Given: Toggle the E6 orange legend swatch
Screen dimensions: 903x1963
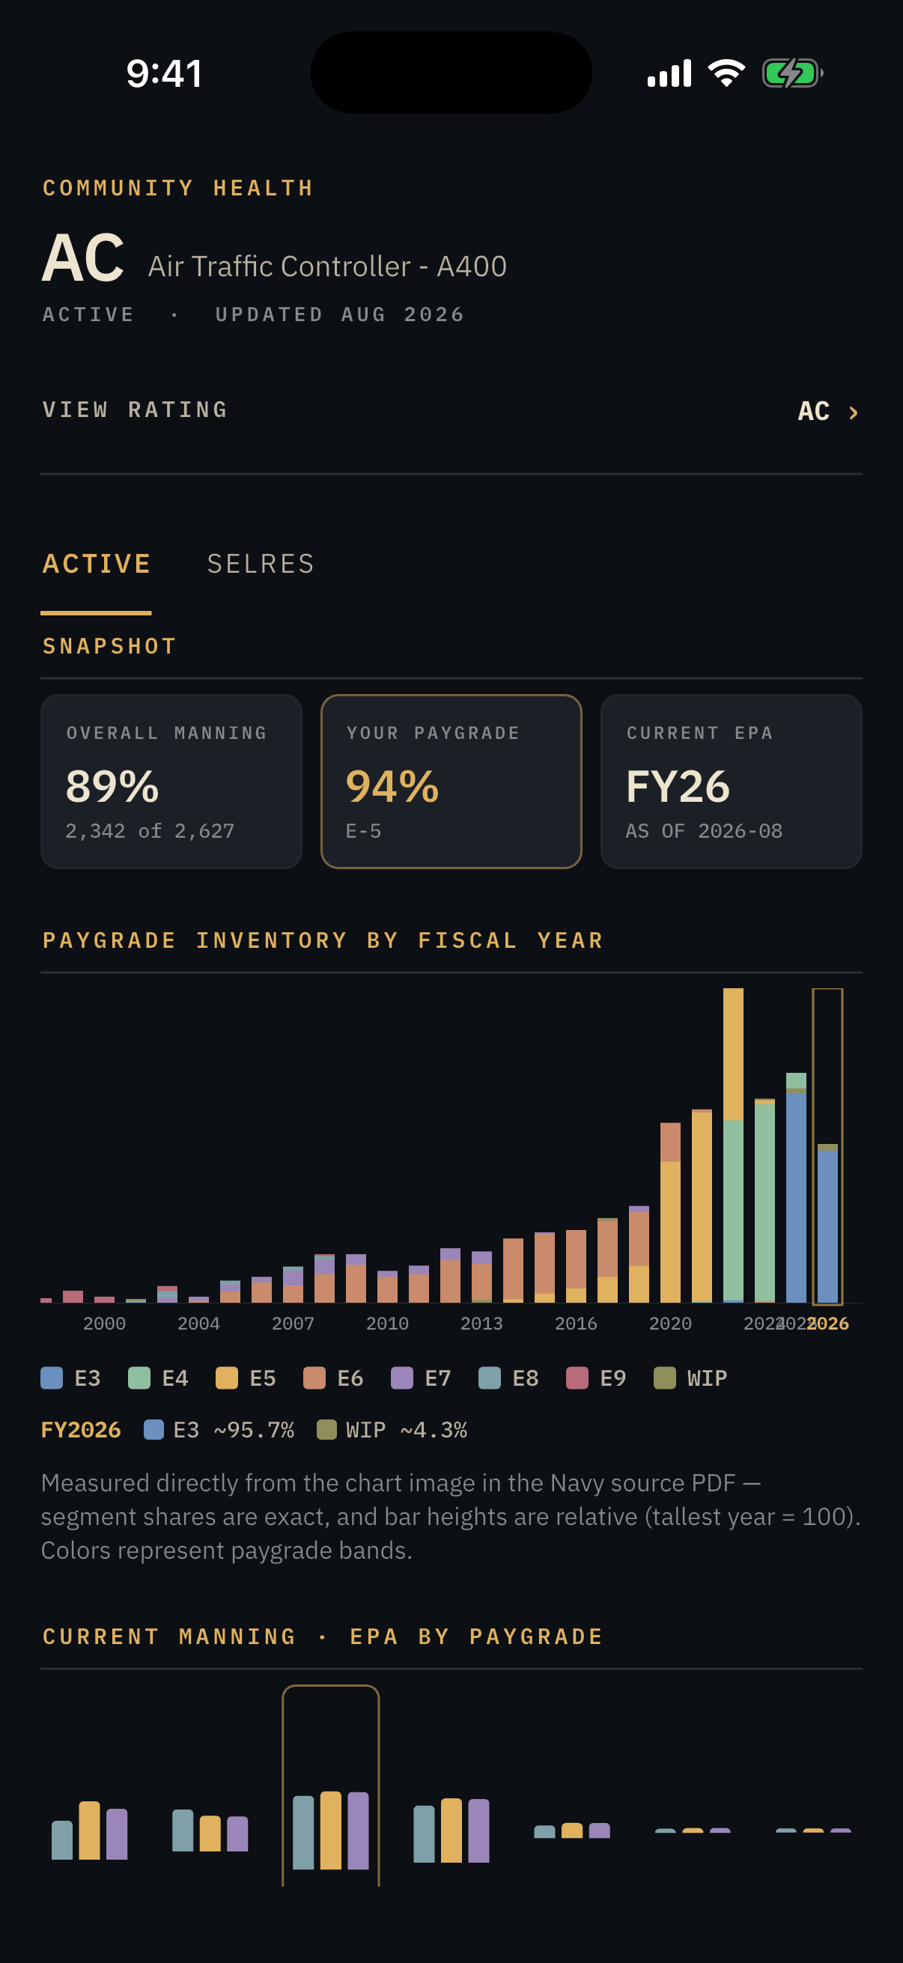Looking at the screenshot, I should click(314, 1378).
